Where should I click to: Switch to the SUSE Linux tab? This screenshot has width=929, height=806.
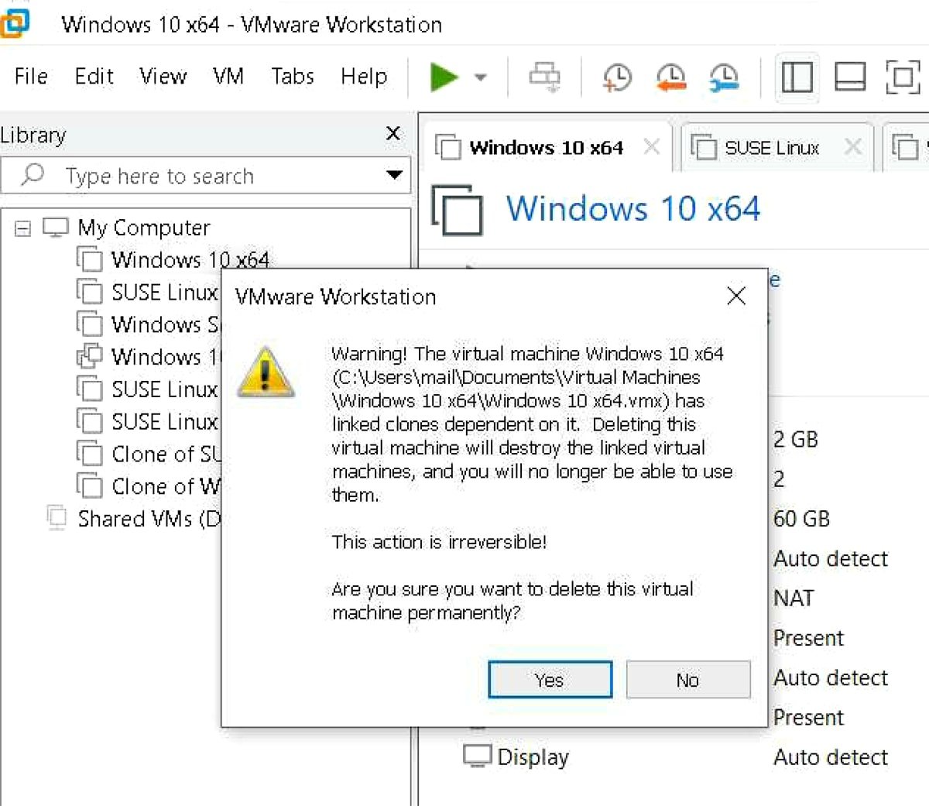point(772,147)
